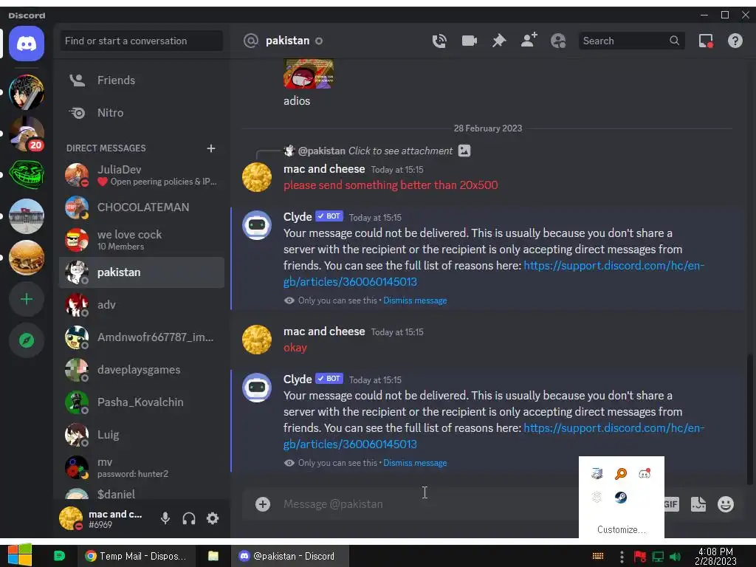This screenshot has height=567, width=756.
Task: Open the burger icon server
Action: click(27, 258)
